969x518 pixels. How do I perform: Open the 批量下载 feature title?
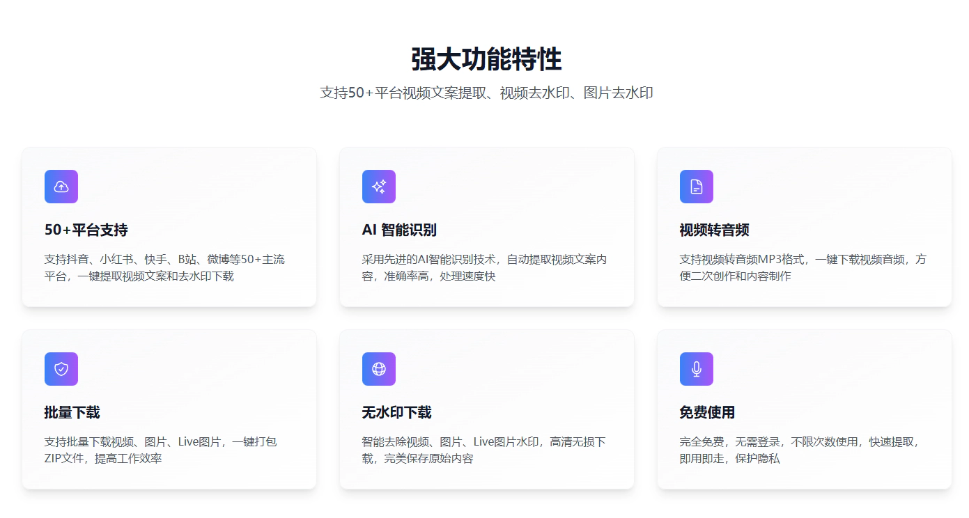click(72, 413)
